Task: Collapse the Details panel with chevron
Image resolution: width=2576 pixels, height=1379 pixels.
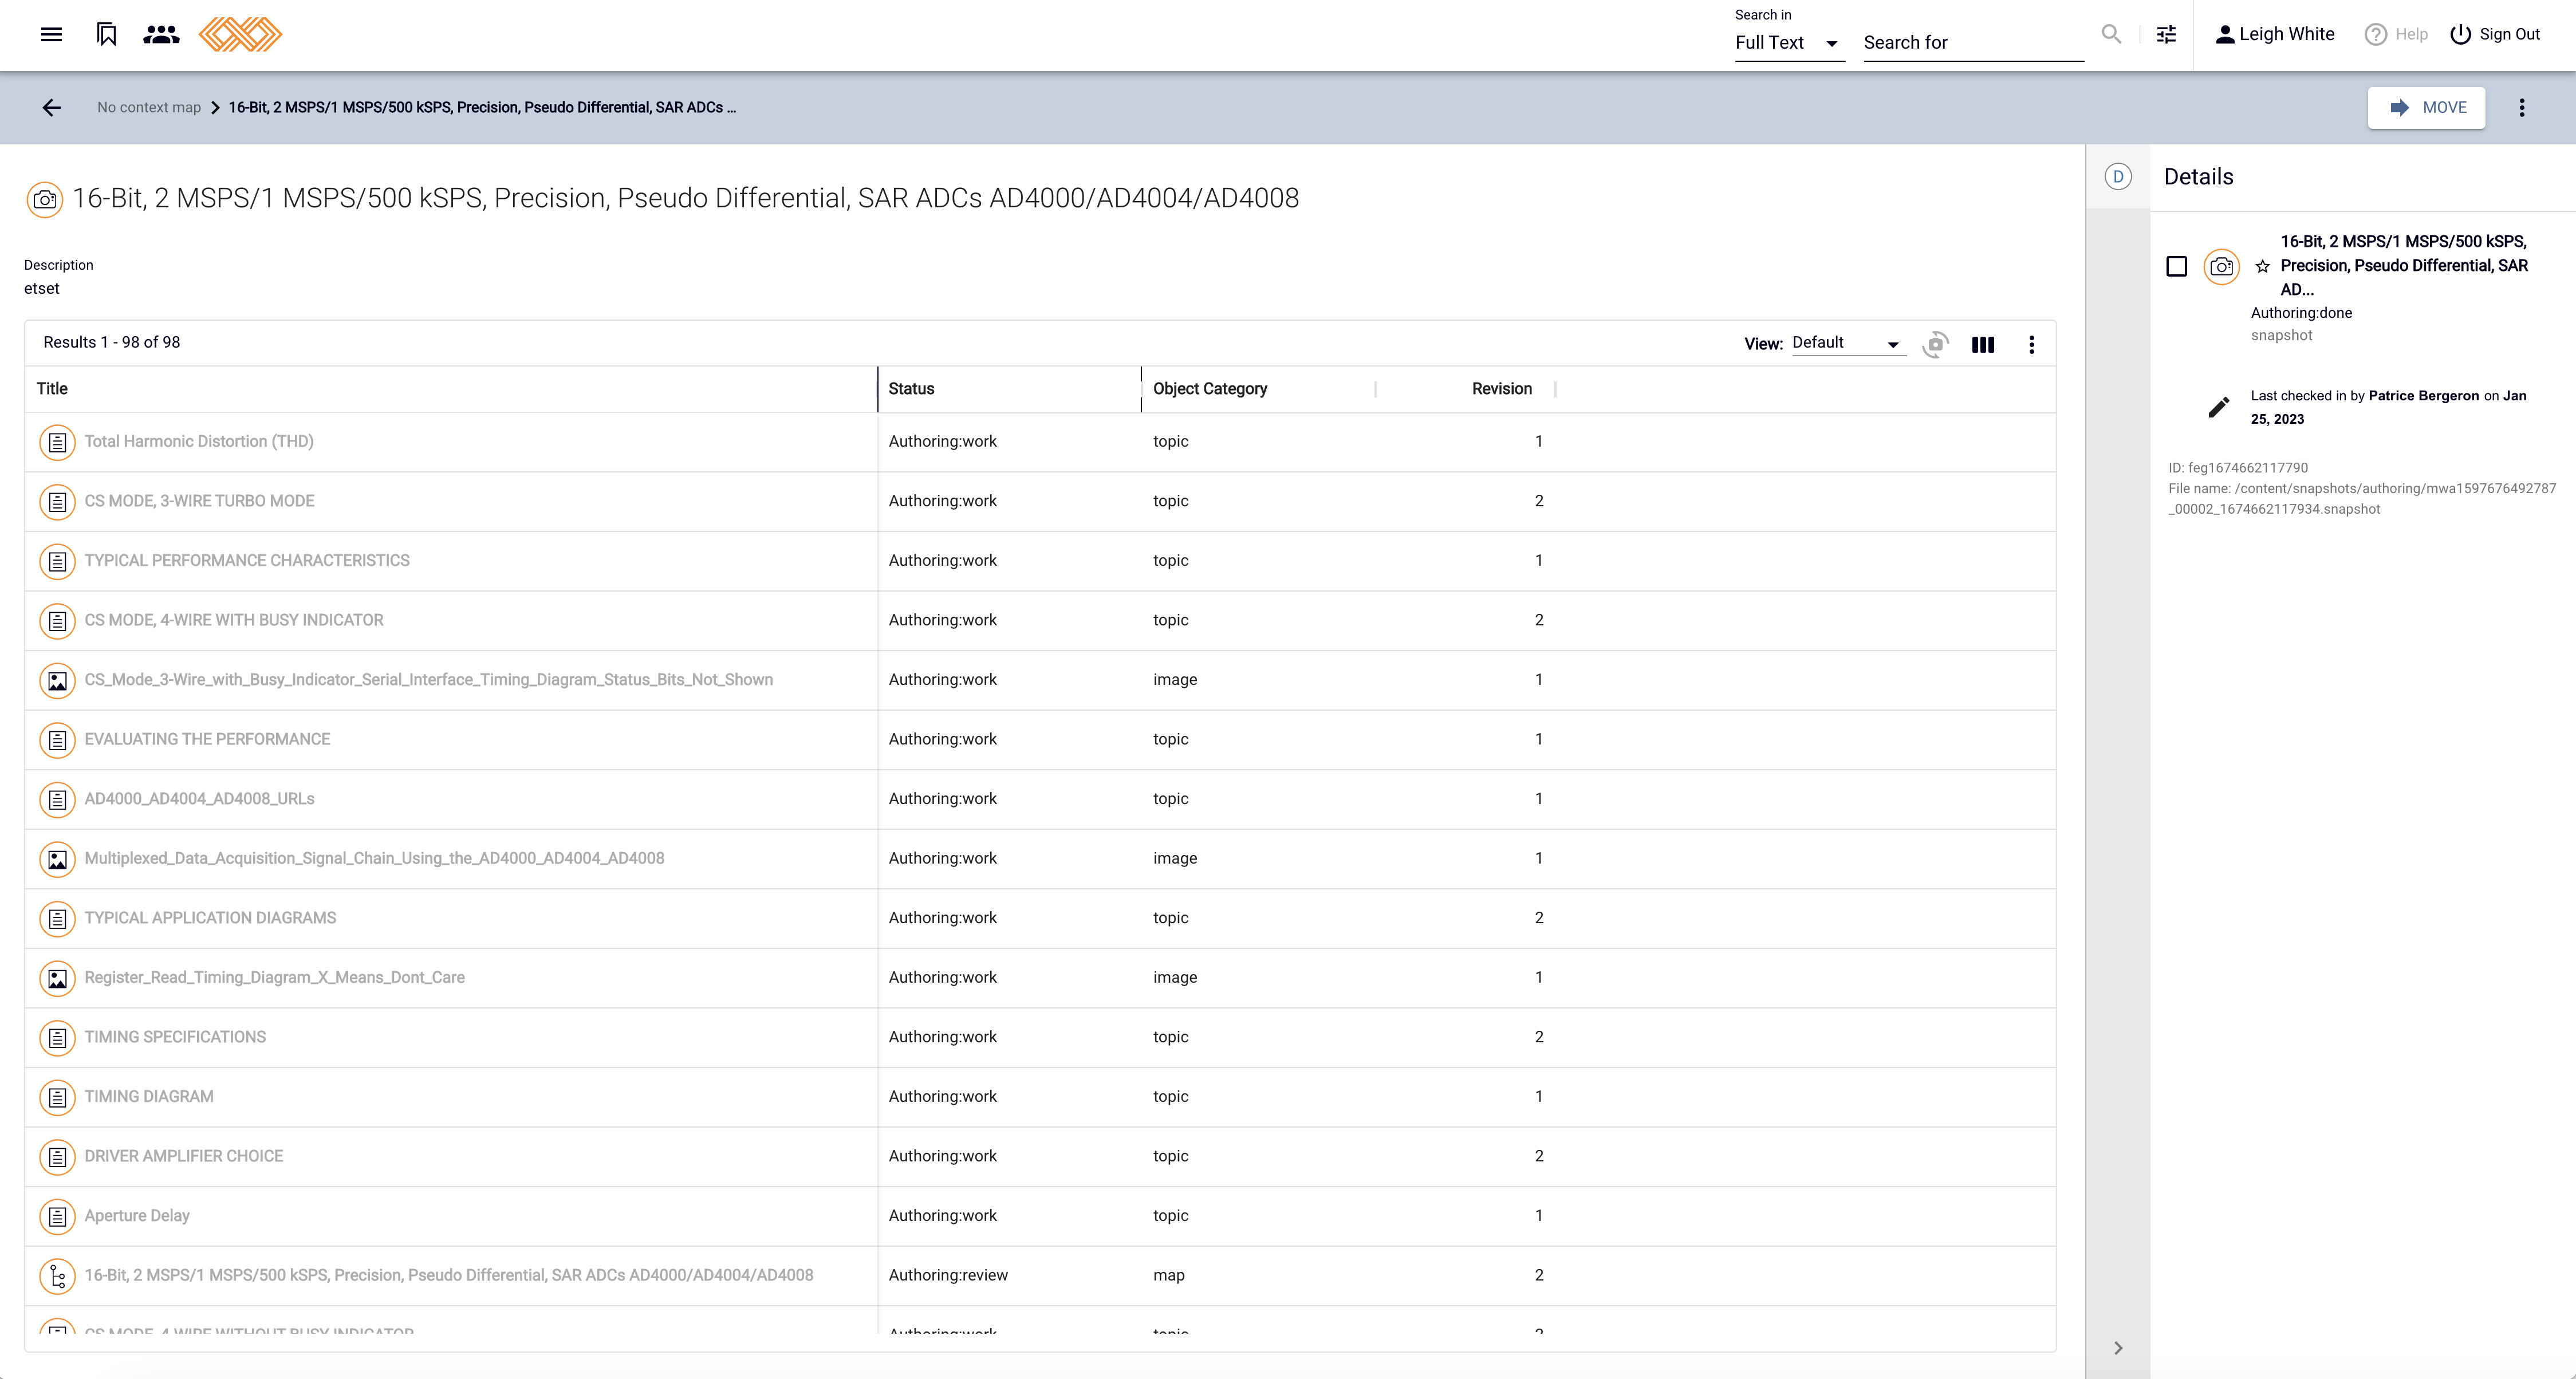Action: [x=2118, y=1348]
